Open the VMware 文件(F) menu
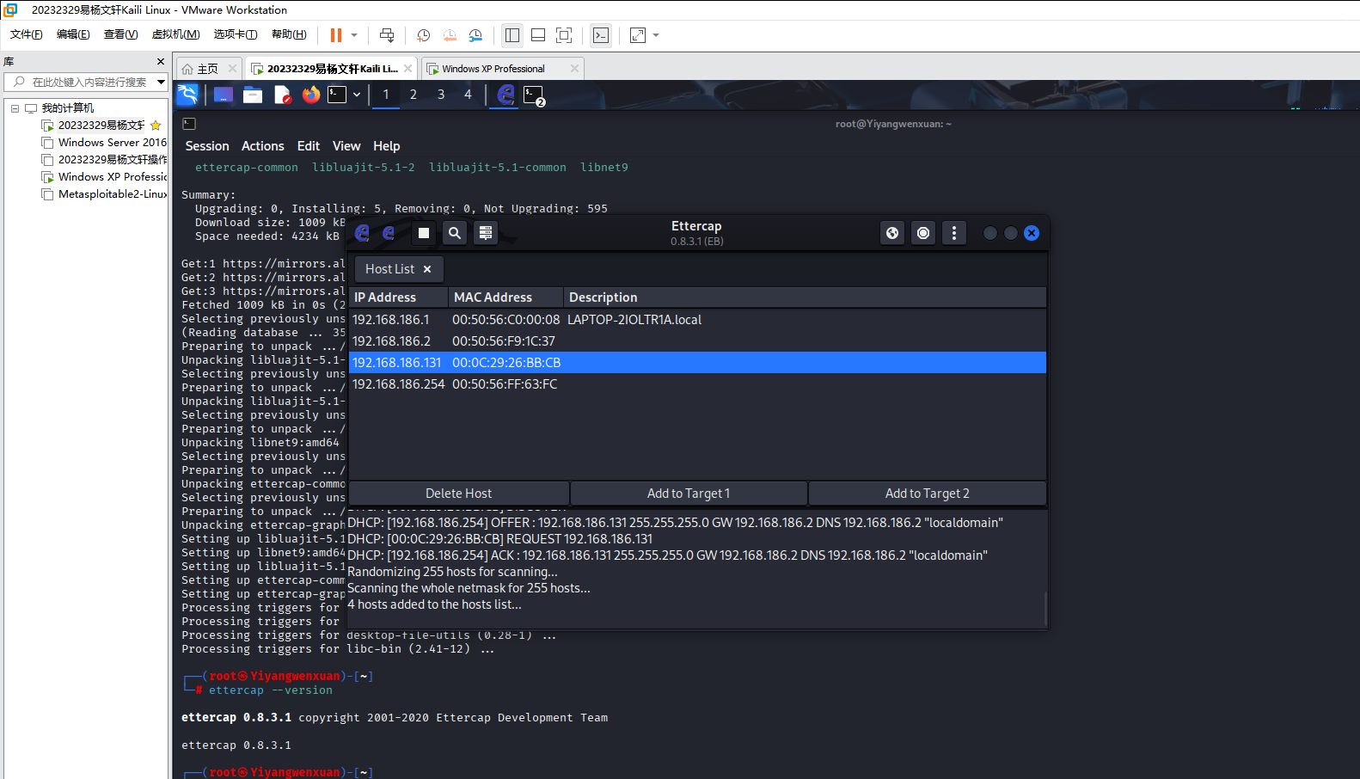The width and height of the screenshot is (1360, 779). pos(27,34)
